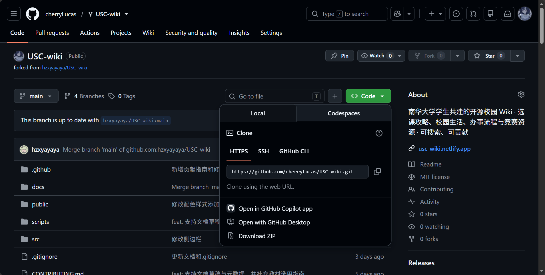Star the USC-wiki repository
Image resolution: width=545 pixels, height=275 pixels.
(489, 56)
